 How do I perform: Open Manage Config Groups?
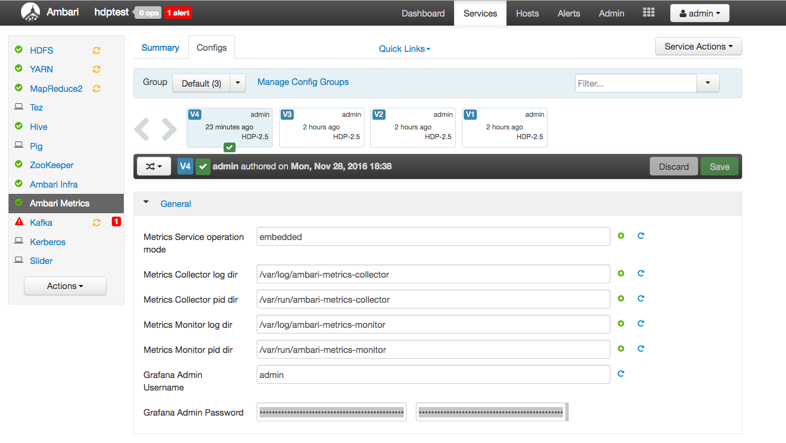coord(303,82)
